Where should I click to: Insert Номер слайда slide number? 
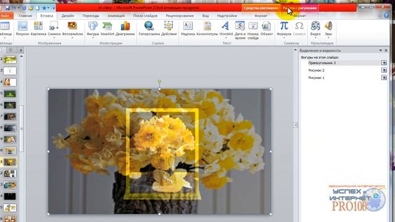(252, 30)
